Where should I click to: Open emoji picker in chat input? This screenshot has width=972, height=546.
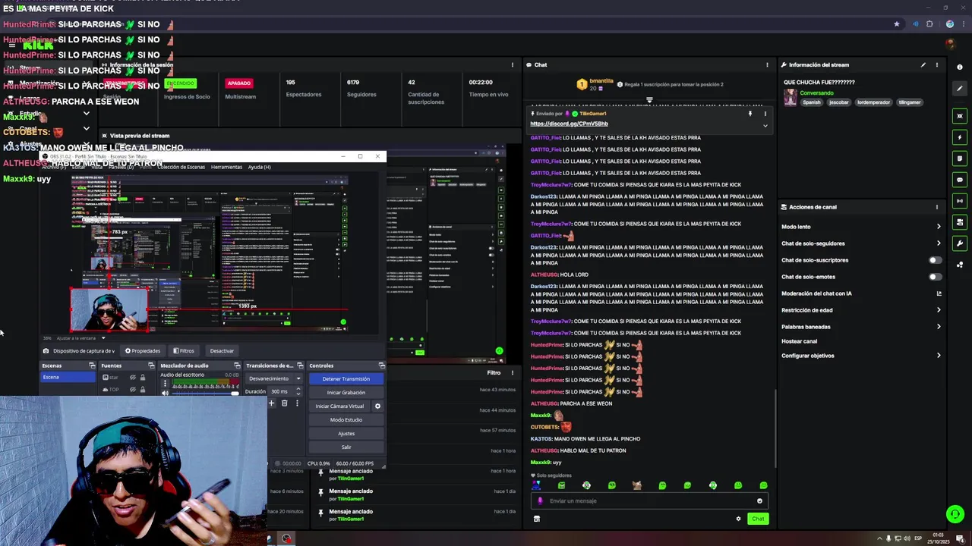tap(759, 500)
